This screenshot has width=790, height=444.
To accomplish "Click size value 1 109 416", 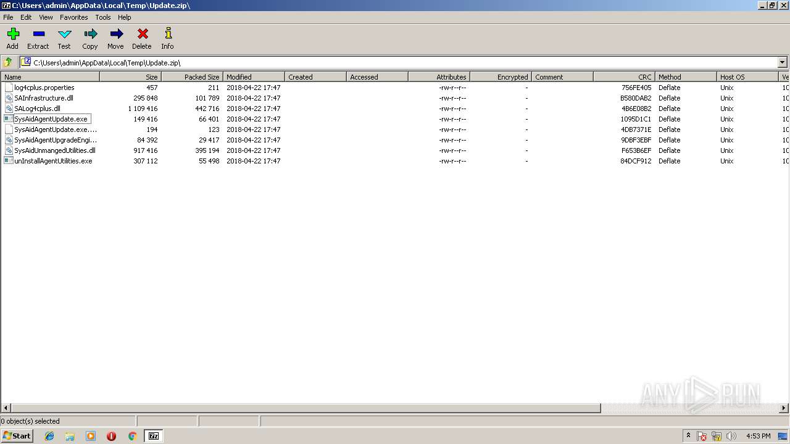I will [x=143, y=109].
